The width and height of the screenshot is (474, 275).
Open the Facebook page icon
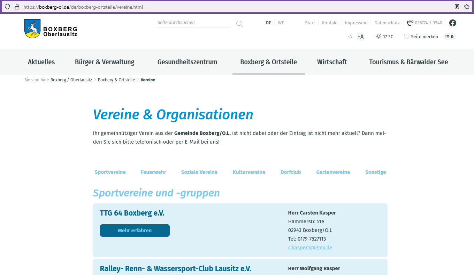tap(452, 23)
